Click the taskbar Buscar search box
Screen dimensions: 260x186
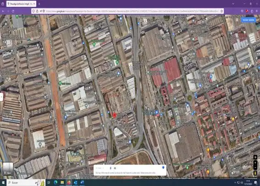coord(26,182)
